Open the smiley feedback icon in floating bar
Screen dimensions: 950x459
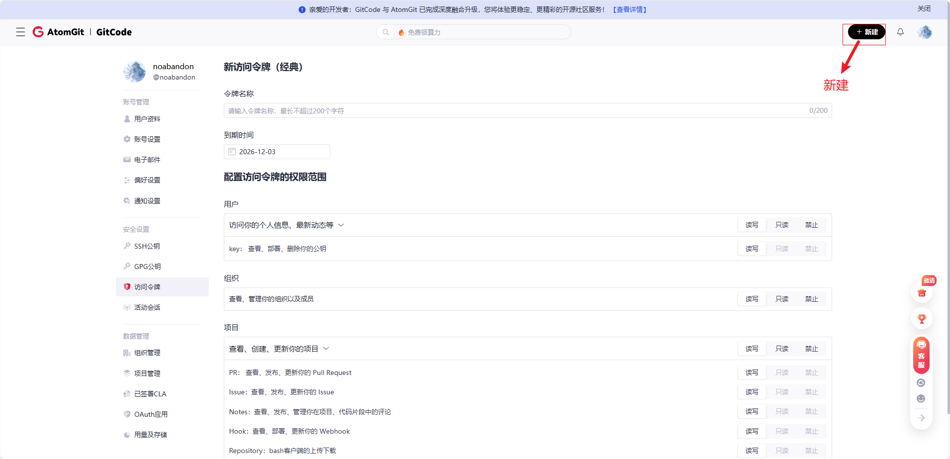pyautogui.click(x=921, y=398)
